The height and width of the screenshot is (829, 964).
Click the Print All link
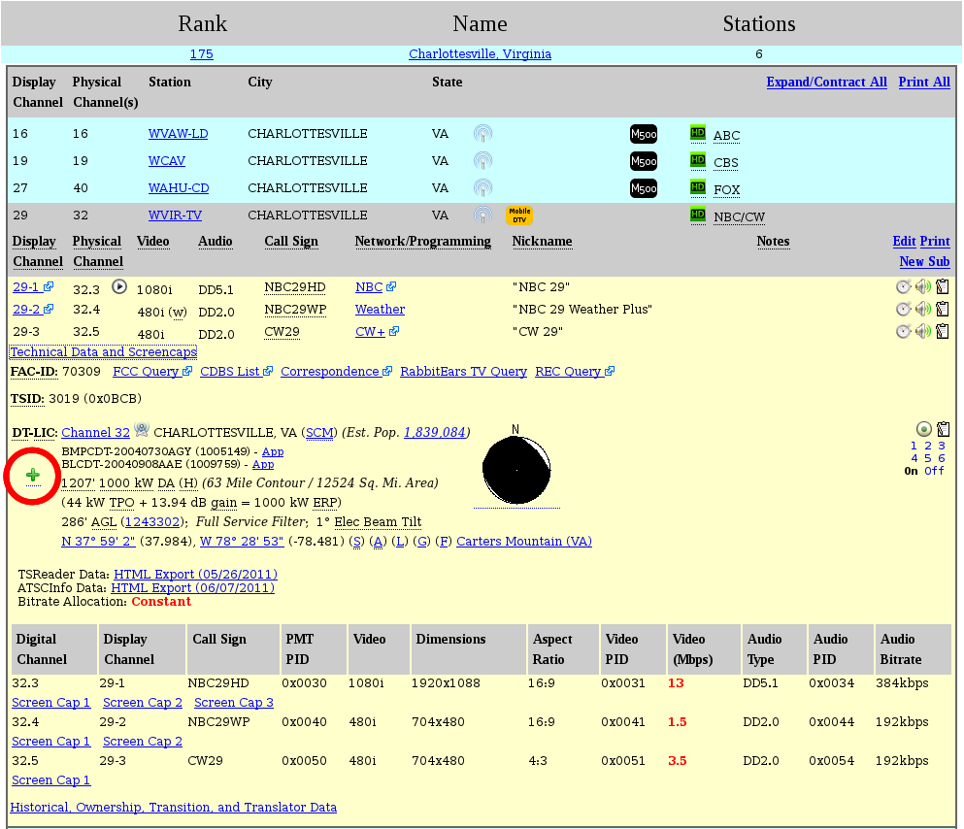(x=924, y=83)
